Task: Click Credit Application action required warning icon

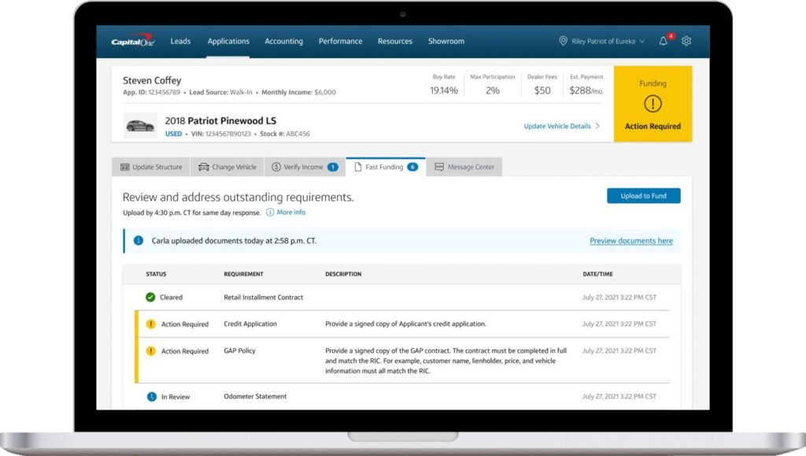Action: [150, 324]
